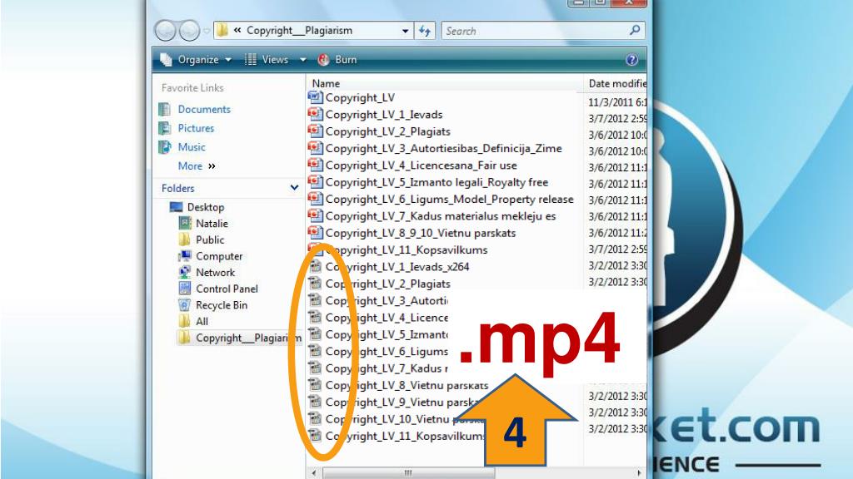
Task: Select Public folder in tree
Action: point(210,239)
